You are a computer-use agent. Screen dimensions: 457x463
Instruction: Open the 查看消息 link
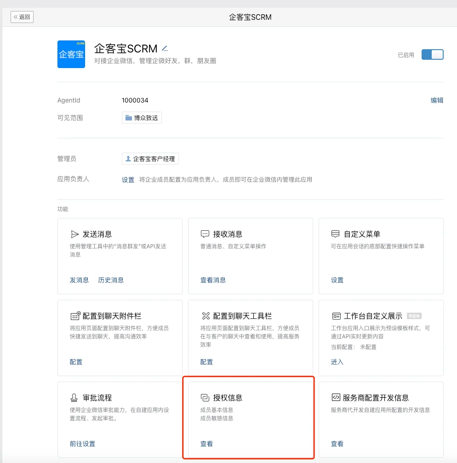coord(213,280)
